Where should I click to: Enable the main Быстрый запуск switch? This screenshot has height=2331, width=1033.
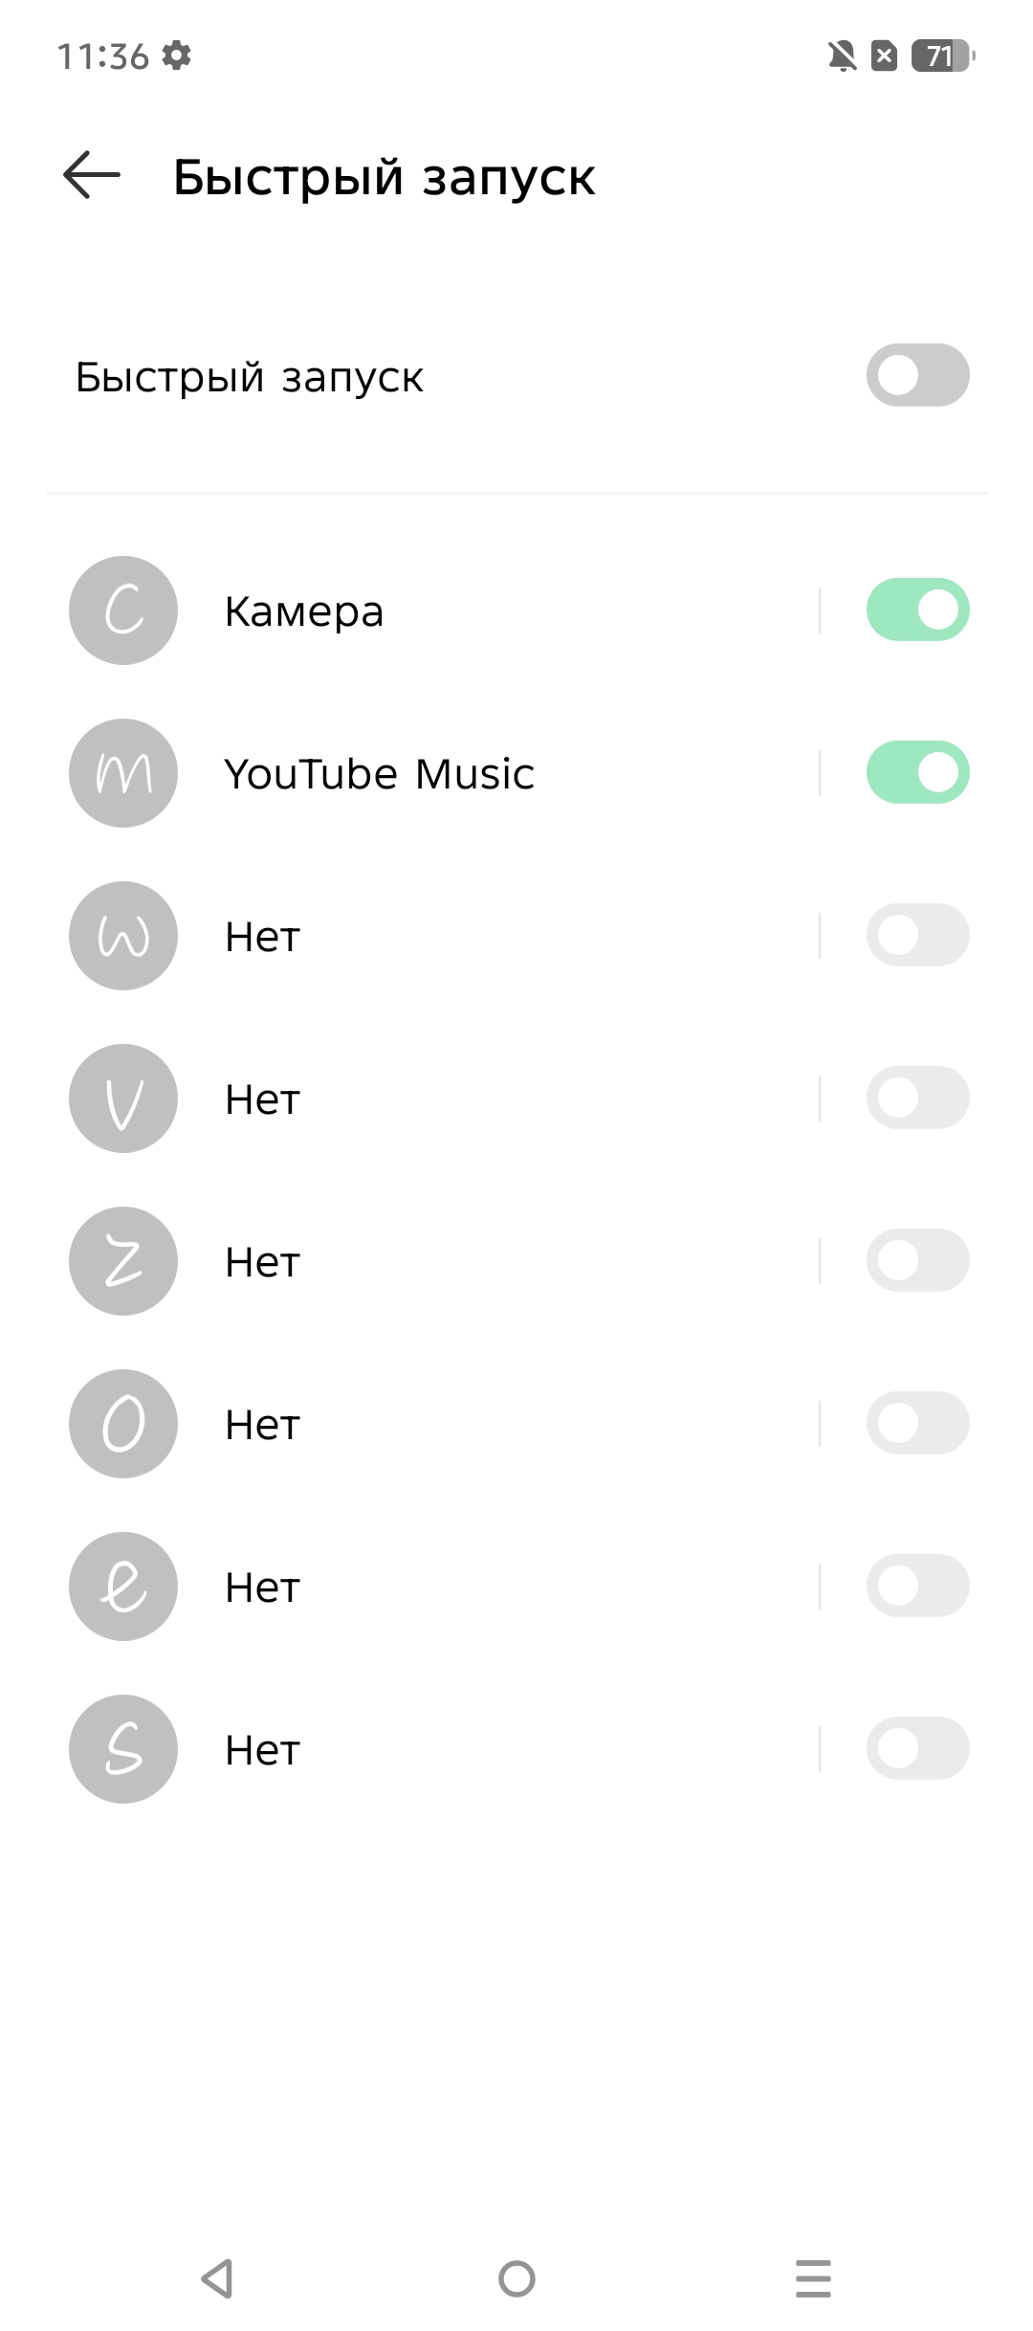pyautogui.click(x=917, y=375)
